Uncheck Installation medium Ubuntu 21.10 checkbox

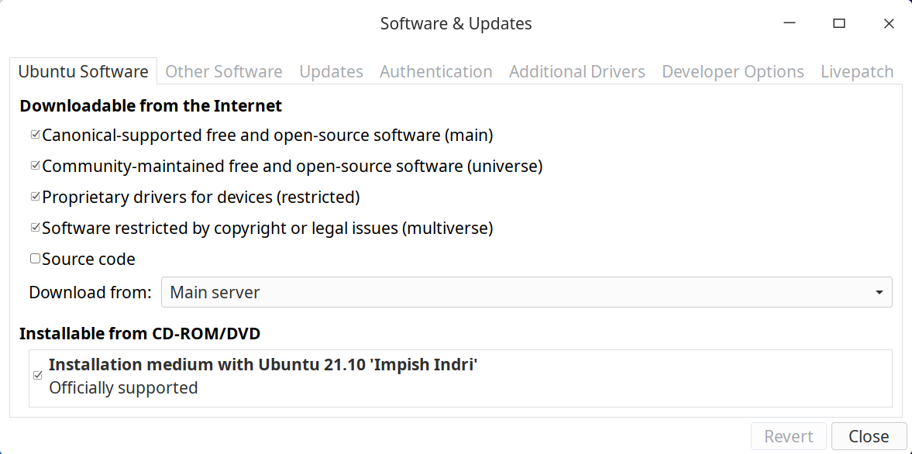[x=38, y=376]
